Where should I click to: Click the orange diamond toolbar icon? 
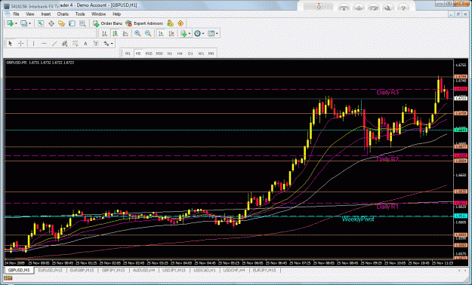(180, 23)
